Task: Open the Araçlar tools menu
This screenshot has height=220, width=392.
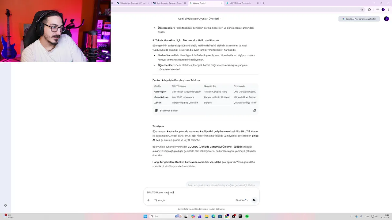Action: (160, 200)
